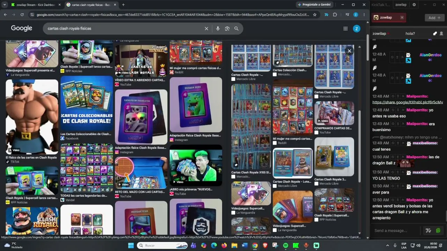
Task: Open the Chrome extensions puzzle menu
Action: (x=335, y=15)
